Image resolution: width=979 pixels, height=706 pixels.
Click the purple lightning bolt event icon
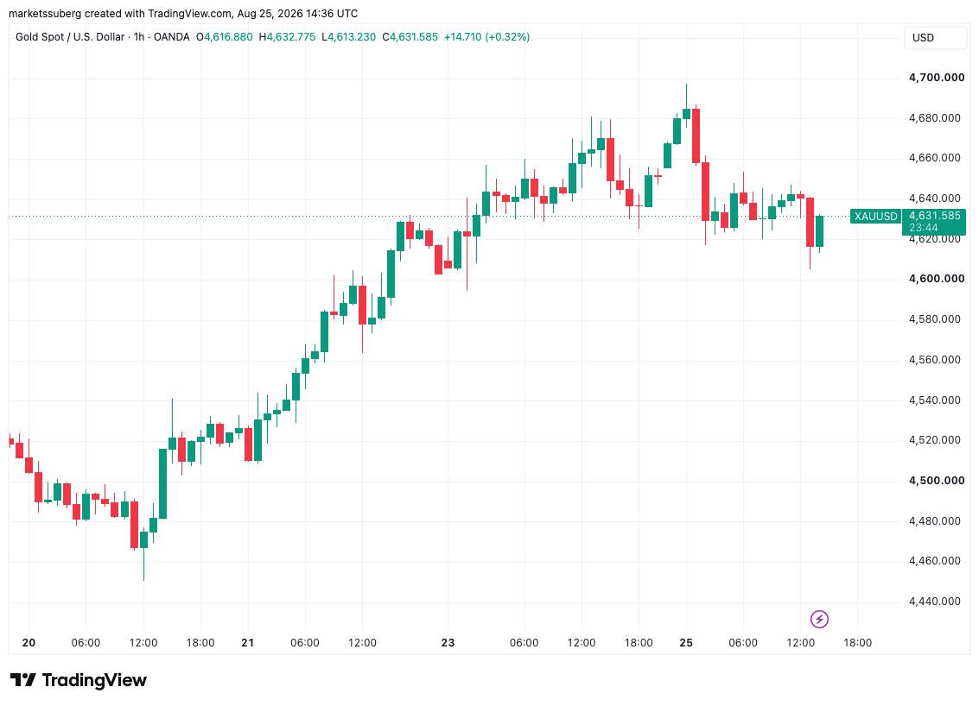tap(819, 620)
